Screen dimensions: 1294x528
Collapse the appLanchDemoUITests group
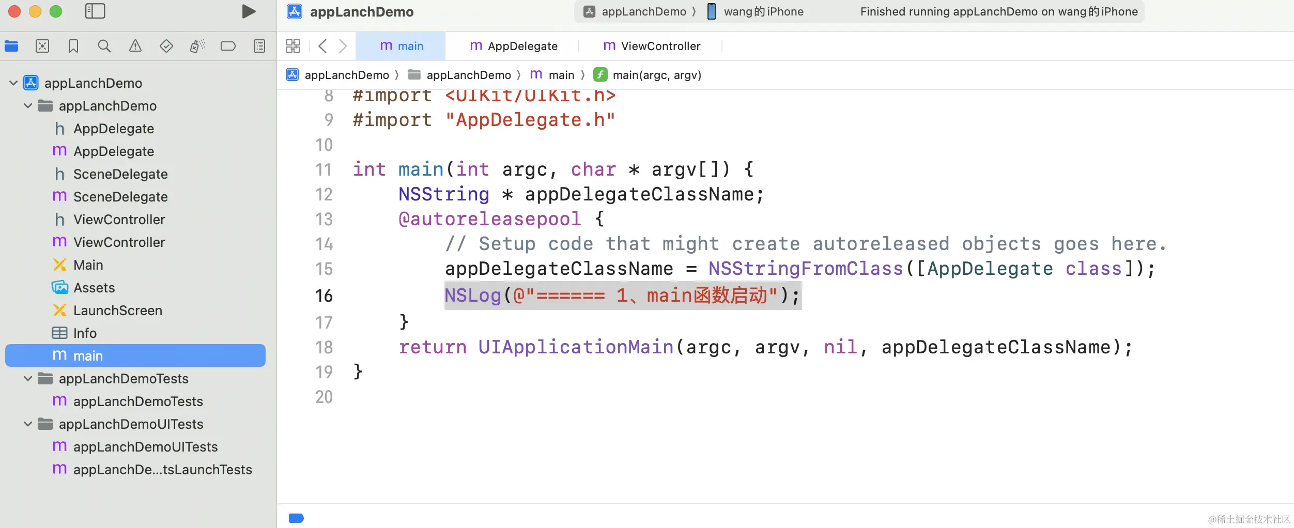point(28,424)
